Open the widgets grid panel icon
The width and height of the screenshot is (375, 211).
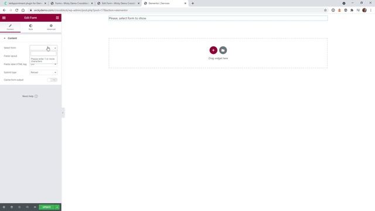[x=57, y=18]
